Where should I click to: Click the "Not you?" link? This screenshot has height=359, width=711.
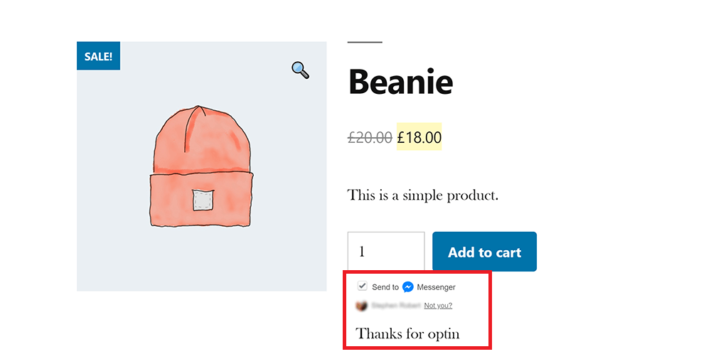tap(438, 306)
